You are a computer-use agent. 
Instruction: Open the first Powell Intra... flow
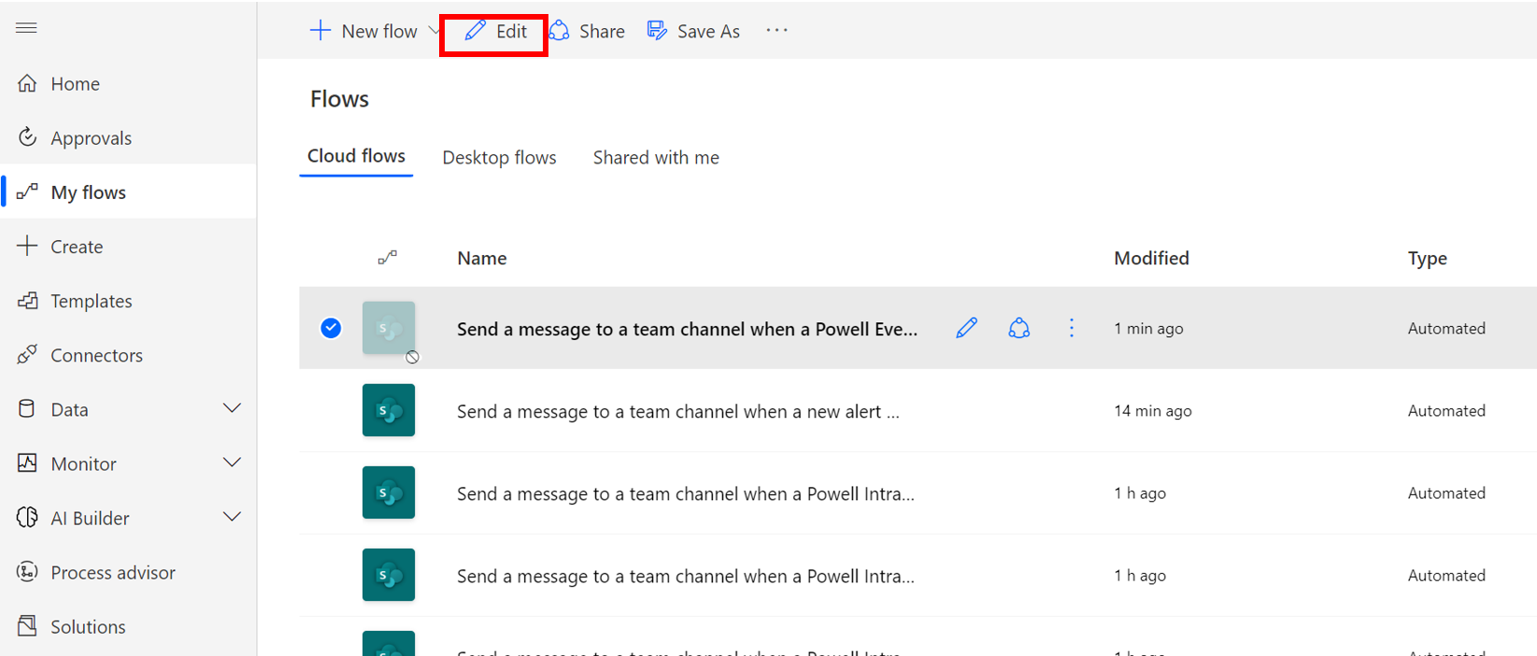coord(686,493)
